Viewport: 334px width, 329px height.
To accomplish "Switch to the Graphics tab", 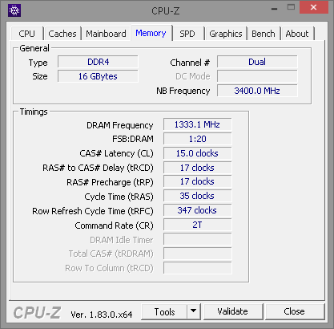I will [x=226, y=34].
